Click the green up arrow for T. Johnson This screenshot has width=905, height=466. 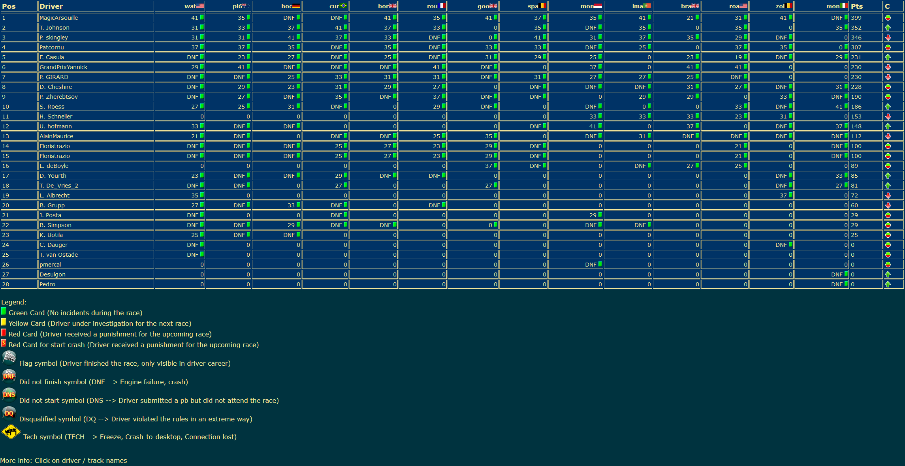pyautogui.click(x=888, y=28)
